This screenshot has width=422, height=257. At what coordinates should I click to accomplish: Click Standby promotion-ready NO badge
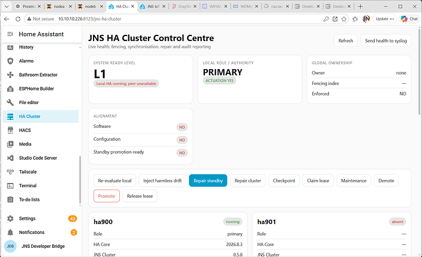[x=182, y=153]
